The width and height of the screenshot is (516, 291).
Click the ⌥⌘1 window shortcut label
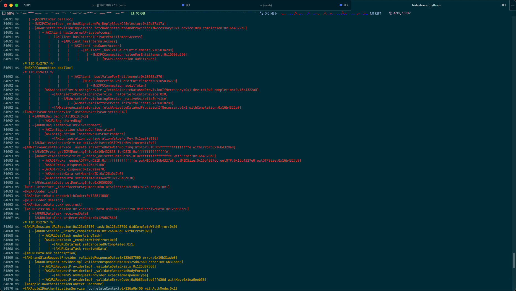click(x=27, y=5)
